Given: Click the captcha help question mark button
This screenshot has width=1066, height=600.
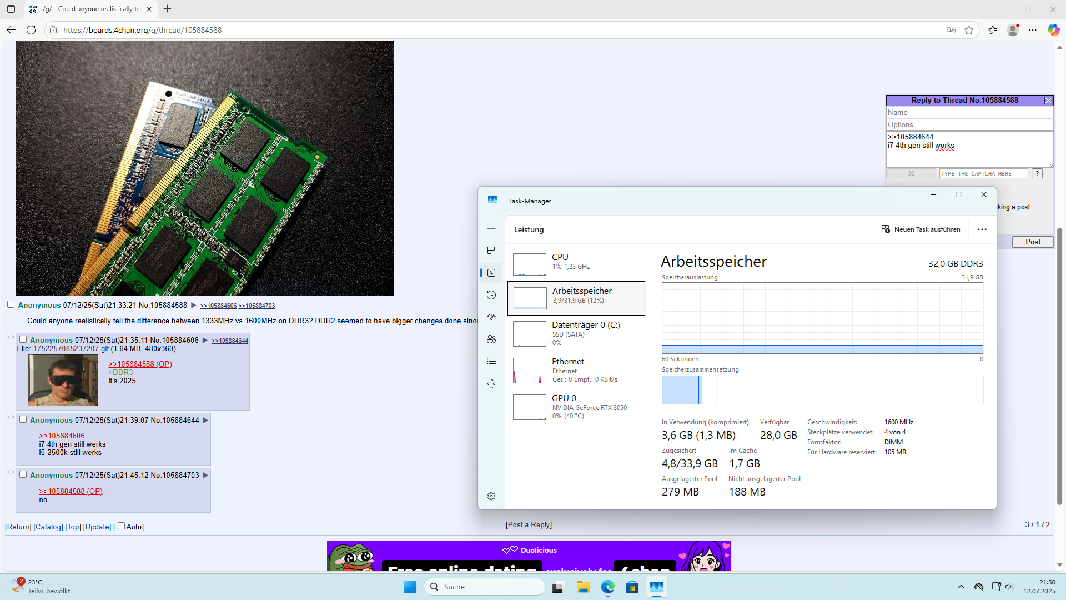Looking at the screenshot, I should [x=1037, y=173].
